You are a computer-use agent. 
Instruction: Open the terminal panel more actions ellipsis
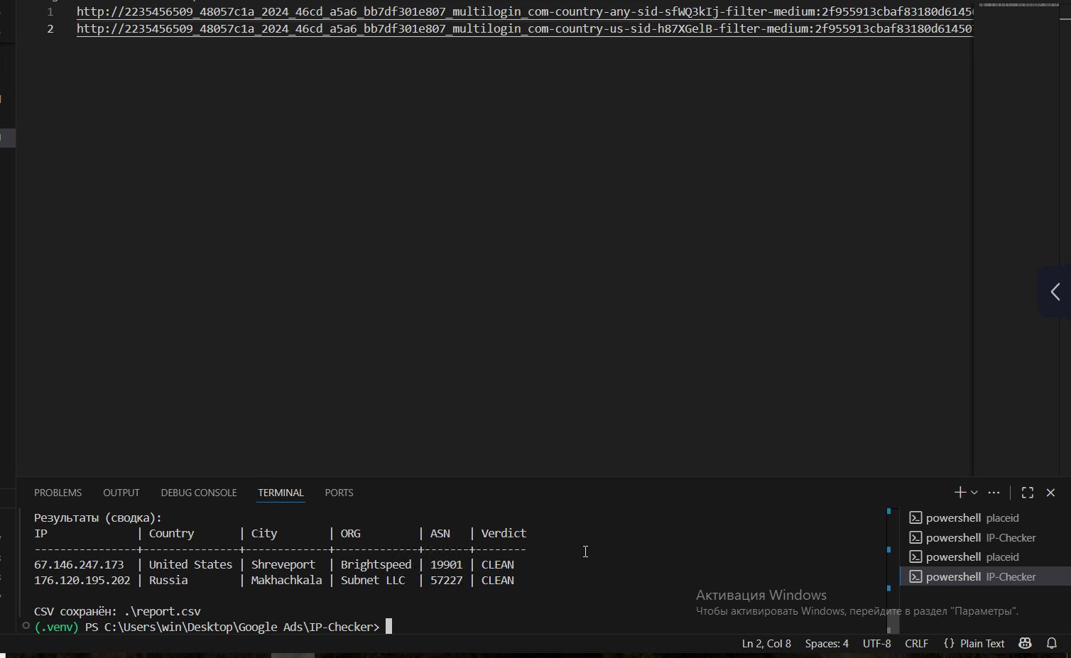point(994,493)
